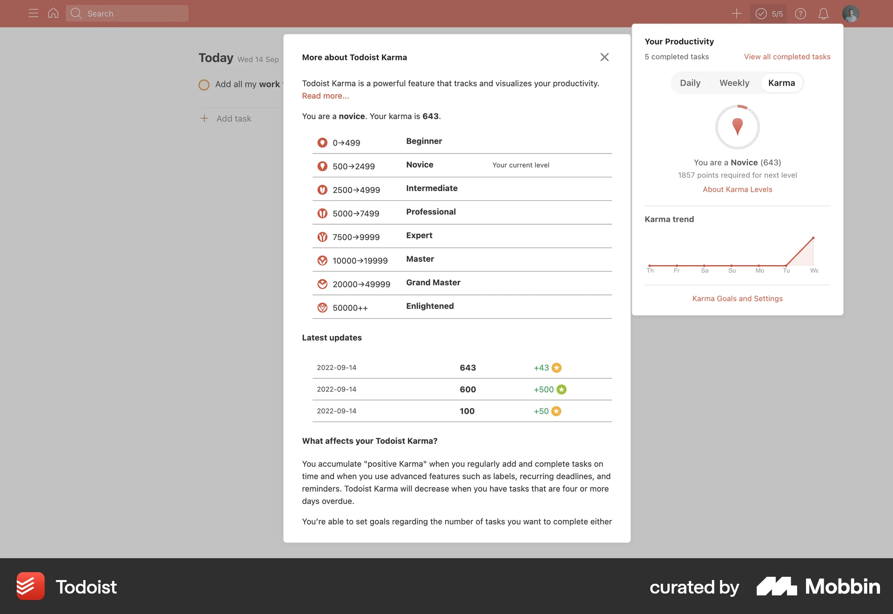
Task: Switch to the Weekly productivity tab
Action: [734, 83]
